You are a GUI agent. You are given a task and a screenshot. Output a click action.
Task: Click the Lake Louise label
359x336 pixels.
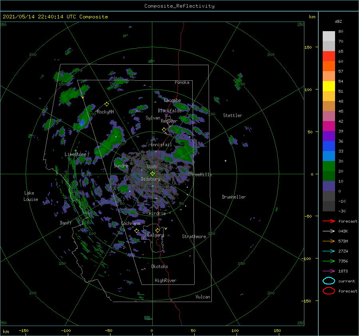[31, 196]
